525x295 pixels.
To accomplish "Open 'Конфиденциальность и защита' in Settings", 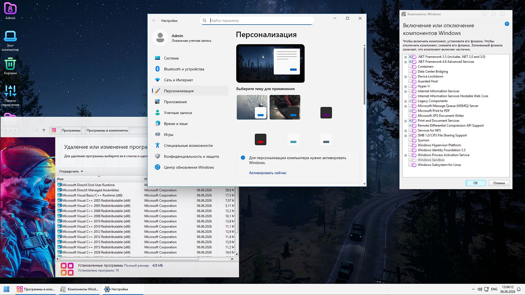I will click(x=190, y=156).
